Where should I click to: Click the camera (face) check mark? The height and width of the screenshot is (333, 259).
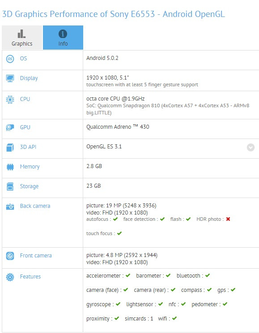(126, 290)
